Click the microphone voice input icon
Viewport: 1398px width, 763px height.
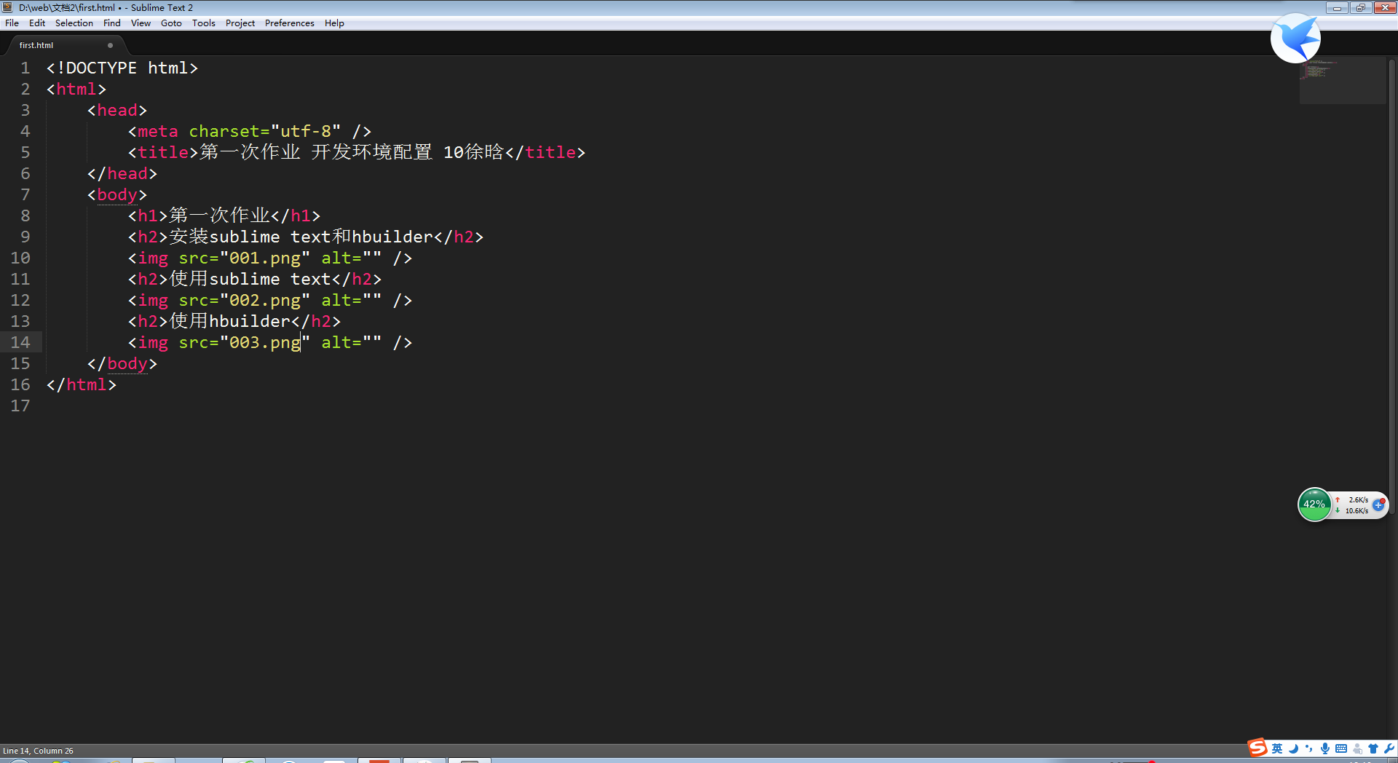[x=1324, y=748]
